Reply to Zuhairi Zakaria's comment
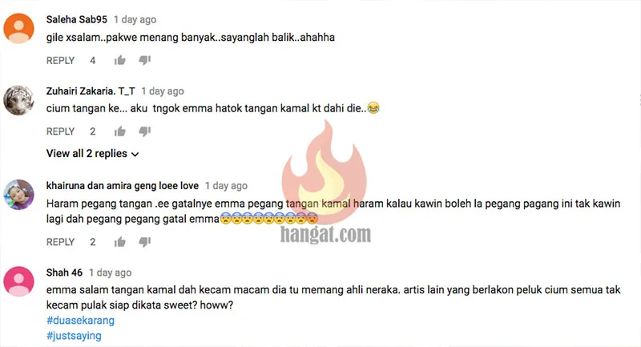 click(x=61, y=131)
